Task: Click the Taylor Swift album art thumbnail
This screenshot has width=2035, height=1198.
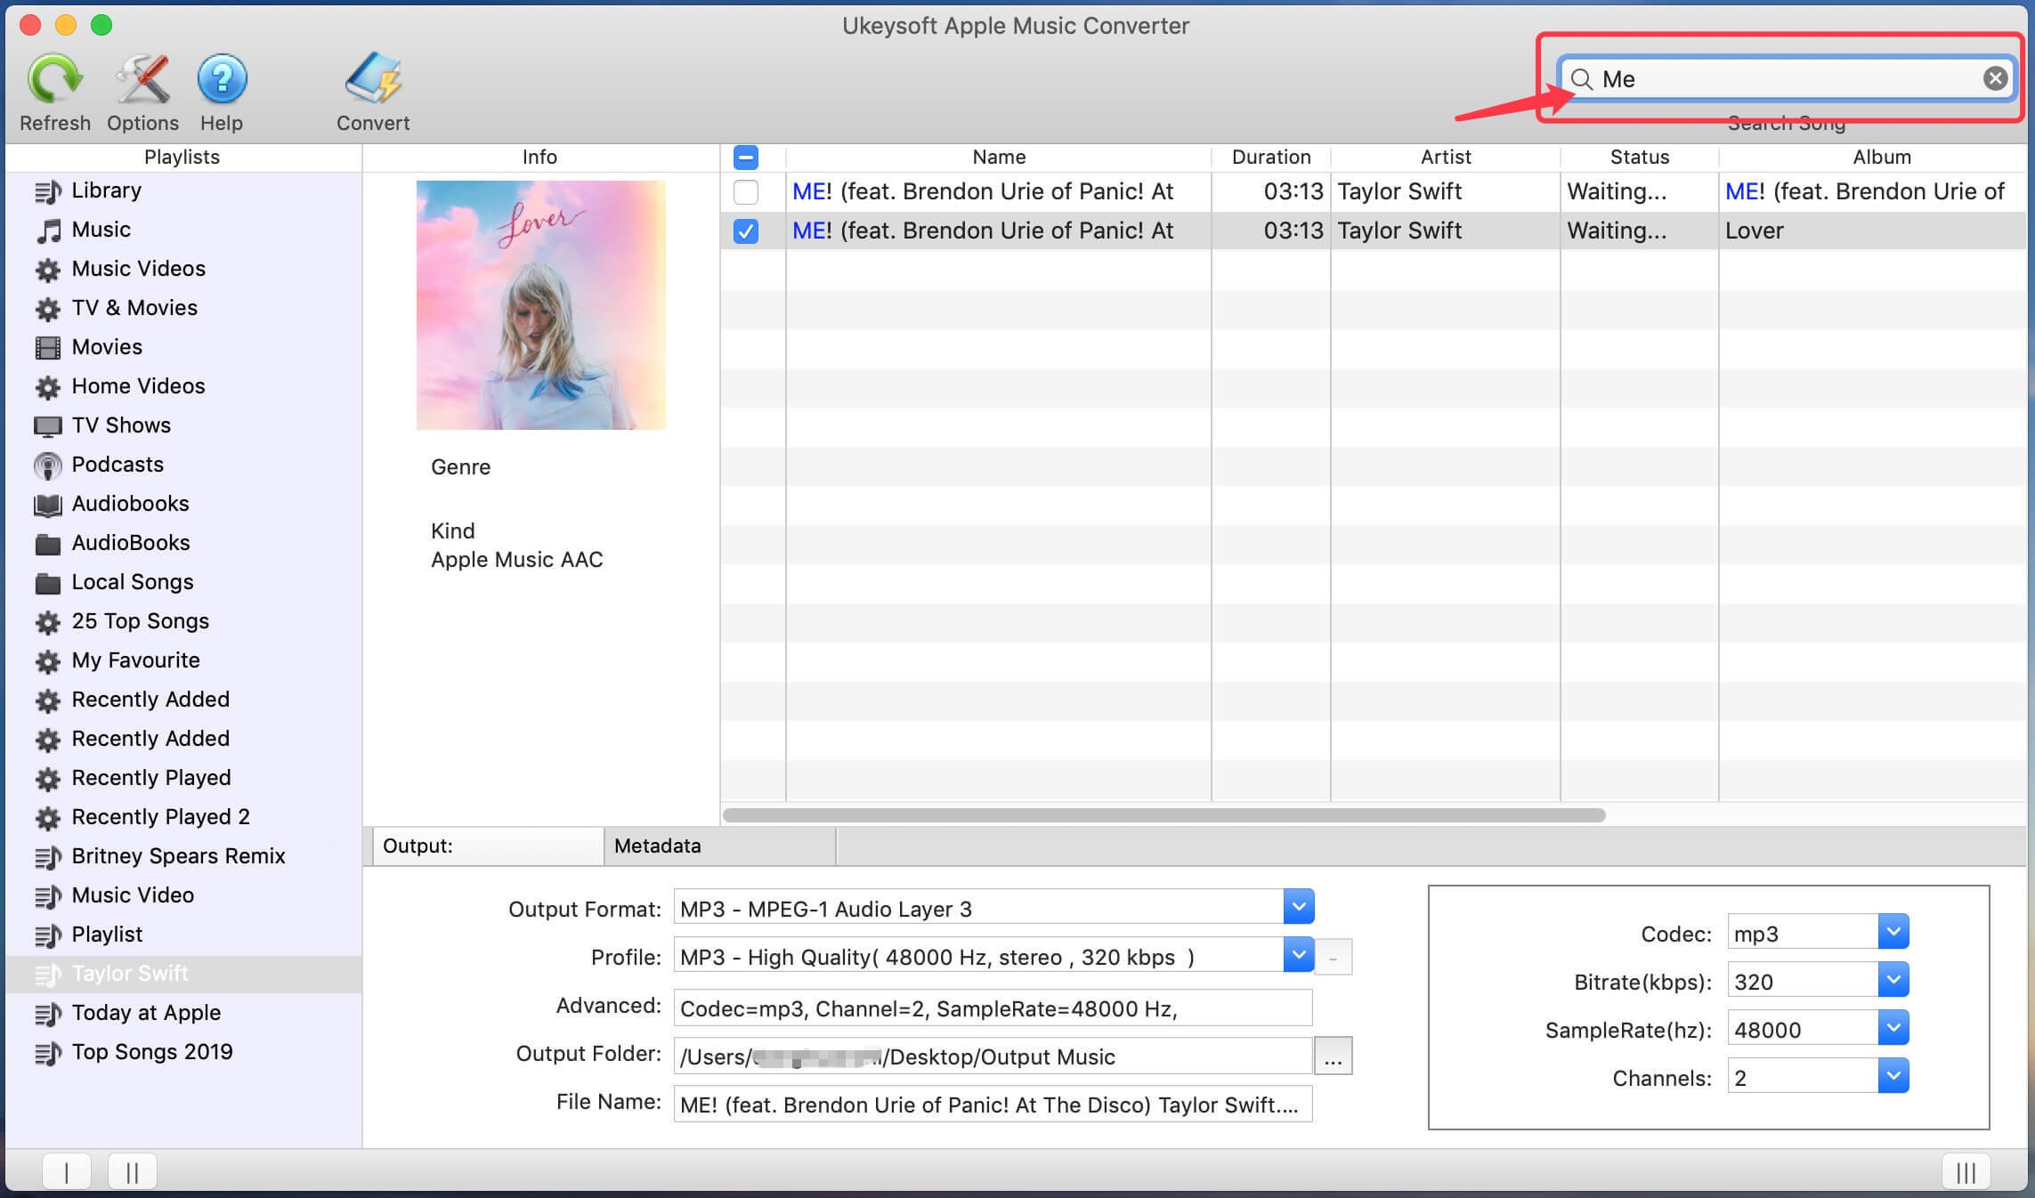Action: pos(540,304)
